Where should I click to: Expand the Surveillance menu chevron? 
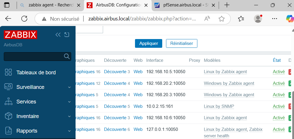[x=69, y=87]
